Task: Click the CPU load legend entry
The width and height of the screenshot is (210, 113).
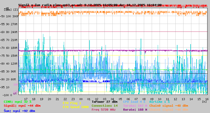Action: click(x=134, y=102)
